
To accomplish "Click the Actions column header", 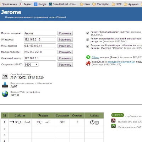I will point(94,115).
